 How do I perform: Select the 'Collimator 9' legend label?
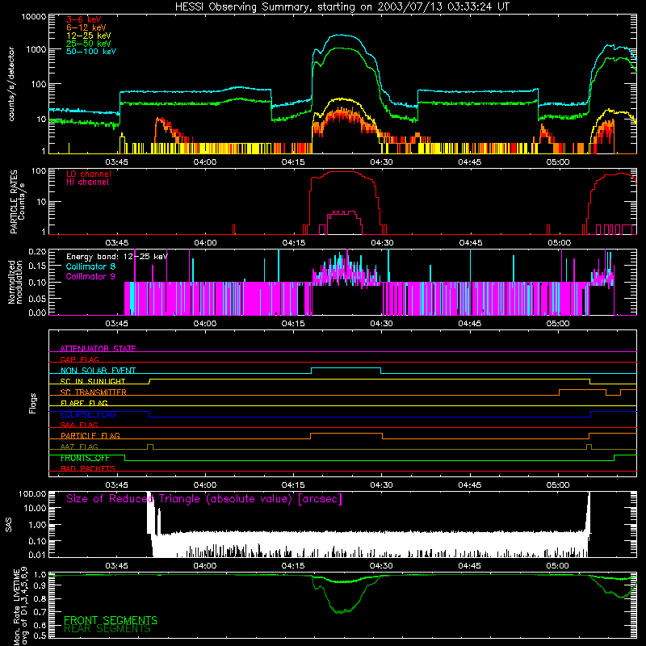(x=90, y=276)
